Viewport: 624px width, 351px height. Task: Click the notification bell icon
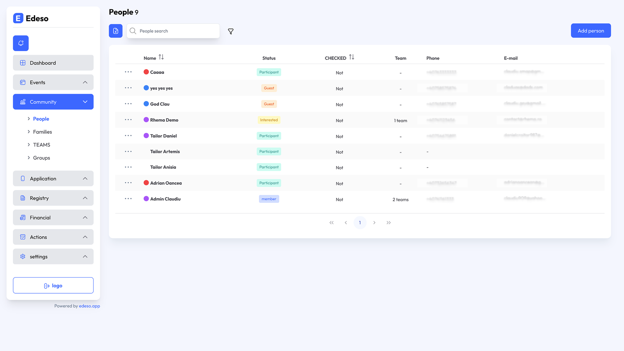pos(21,43)
